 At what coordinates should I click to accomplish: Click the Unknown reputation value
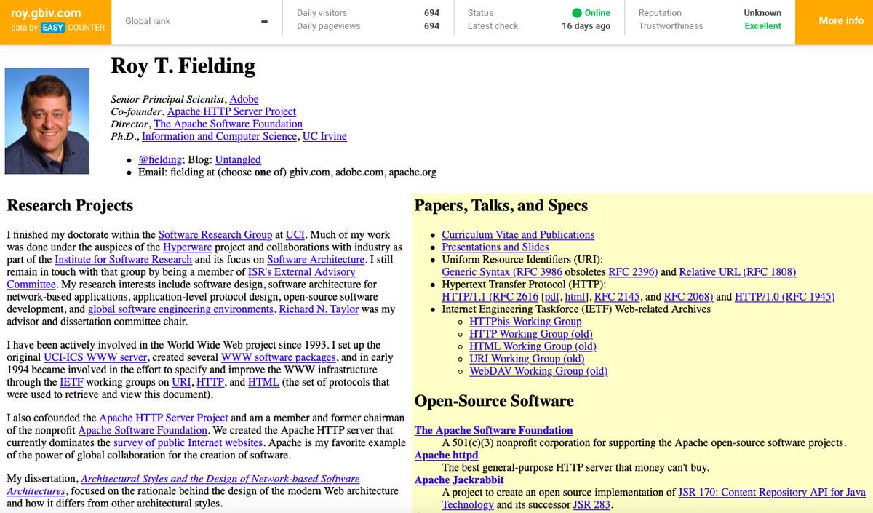pos(762,13)
